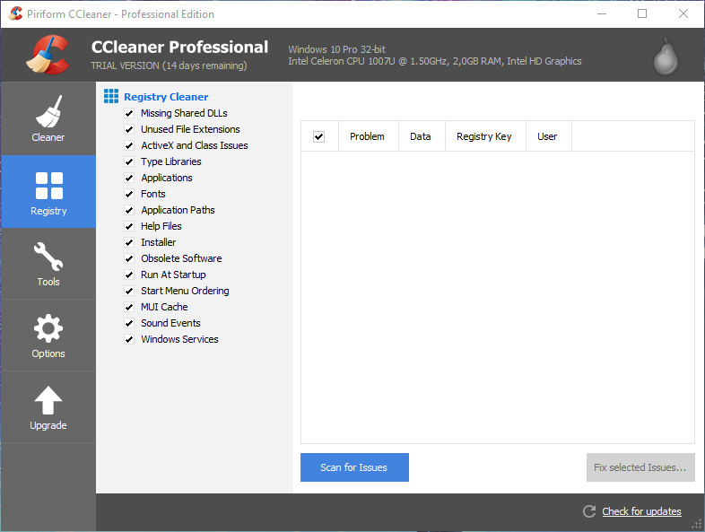
Task: Click the Windows 10 Pro 32-bit text
Action: pyautogui.click(x=336, y=49)
